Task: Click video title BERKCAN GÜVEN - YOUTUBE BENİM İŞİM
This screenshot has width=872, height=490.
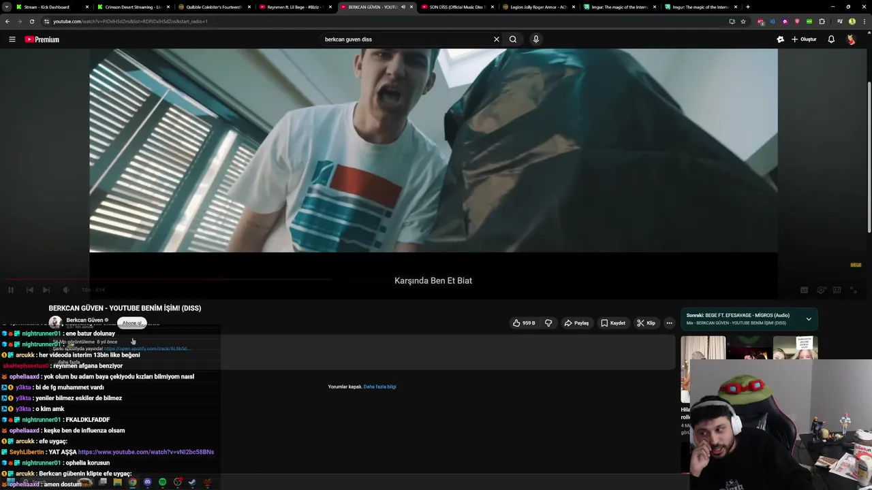Action: point(125,308)
